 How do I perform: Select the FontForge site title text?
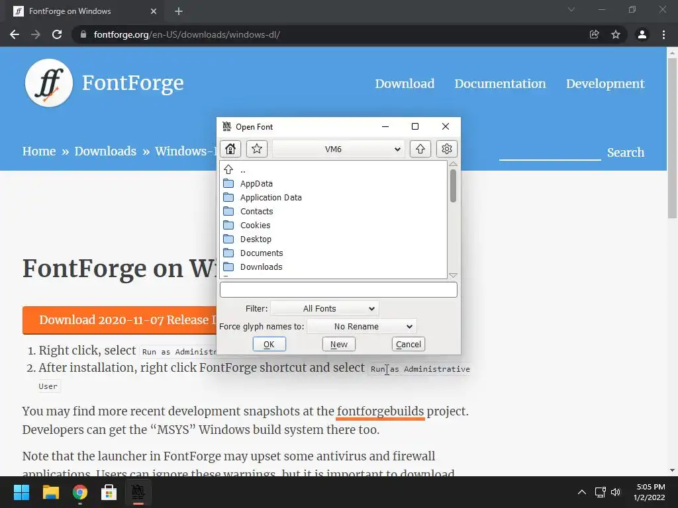132,83
